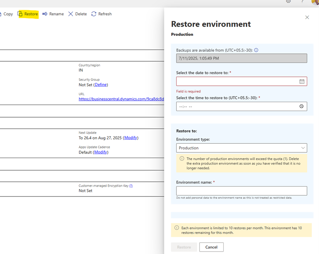
Task: Click the Define security group link
Action: coord(101,85)
